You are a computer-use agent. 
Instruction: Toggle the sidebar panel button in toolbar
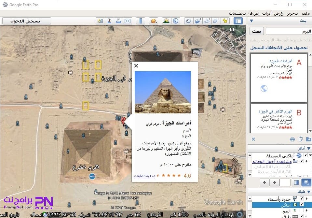(238, 21)
